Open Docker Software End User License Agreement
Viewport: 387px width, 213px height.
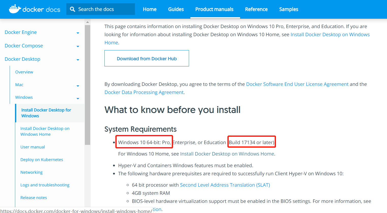[x=297, y=84]
